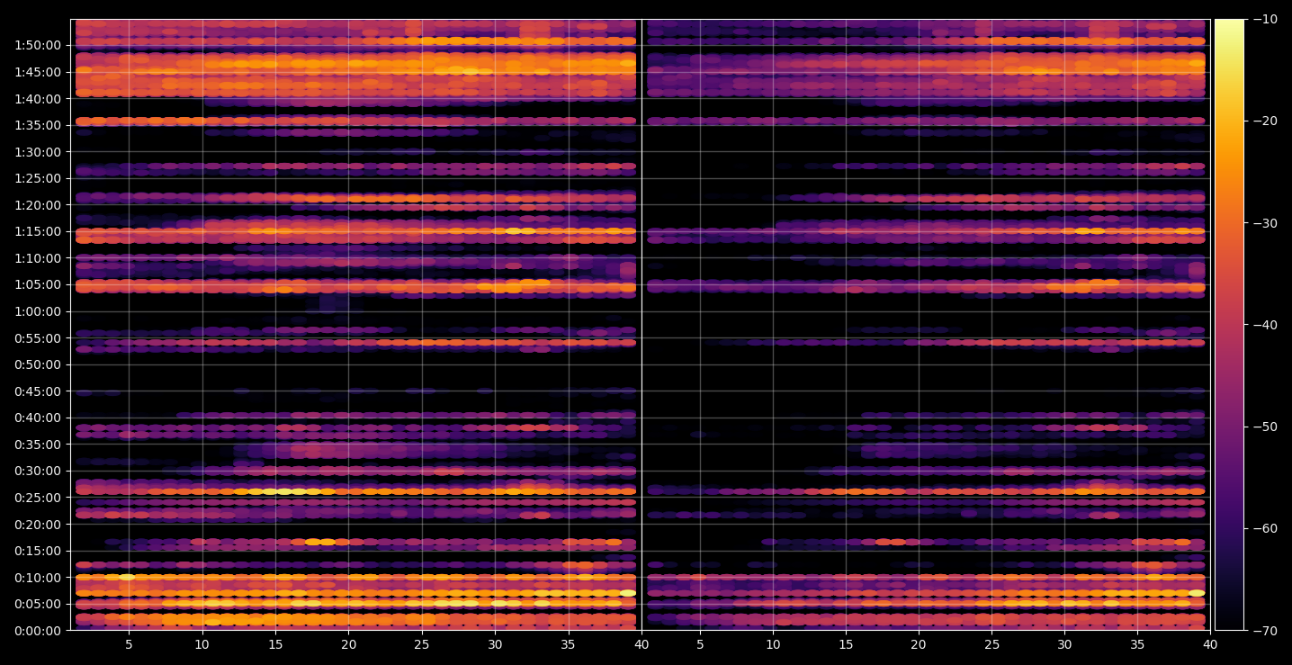Viewport: 1292px width, 665px height.
Task: Pick the 1:10:00 time tick label
Action: [x=38, y=258]
